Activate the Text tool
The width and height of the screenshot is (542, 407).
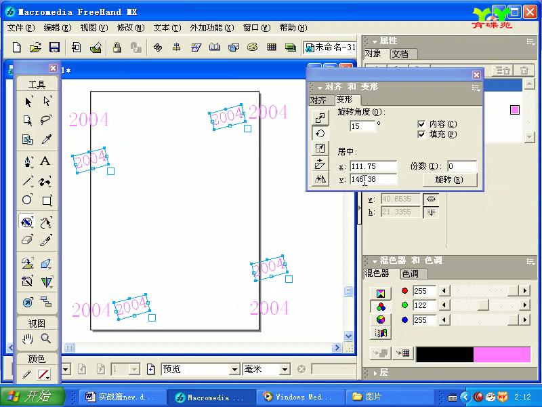(x=45, y=161)
